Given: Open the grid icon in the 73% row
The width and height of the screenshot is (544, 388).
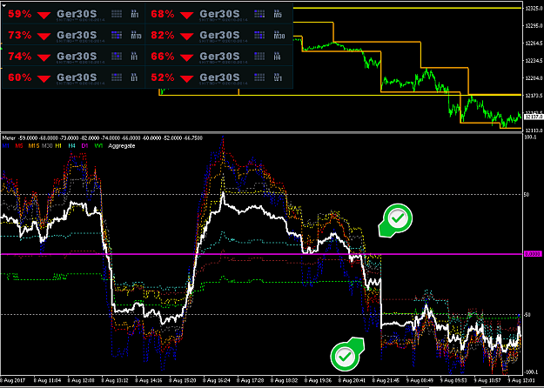Looking at the screenshot, I should click(x=117, y=35).
